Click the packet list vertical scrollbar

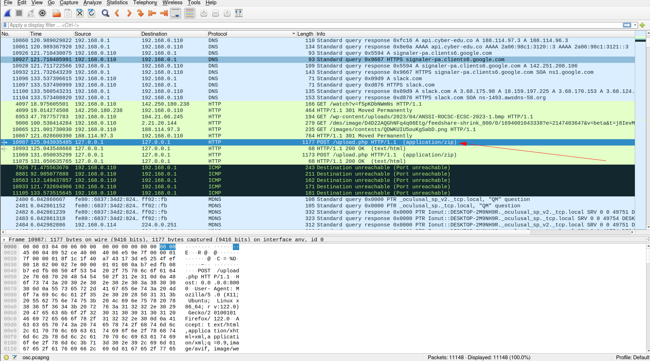tap(648, 130)
